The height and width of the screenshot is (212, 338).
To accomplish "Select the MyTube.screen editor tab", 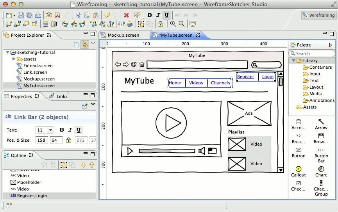I will (x=175, y=35).
